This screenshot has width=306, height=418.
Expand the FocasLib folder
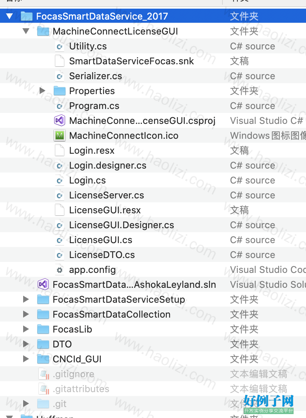26,329
